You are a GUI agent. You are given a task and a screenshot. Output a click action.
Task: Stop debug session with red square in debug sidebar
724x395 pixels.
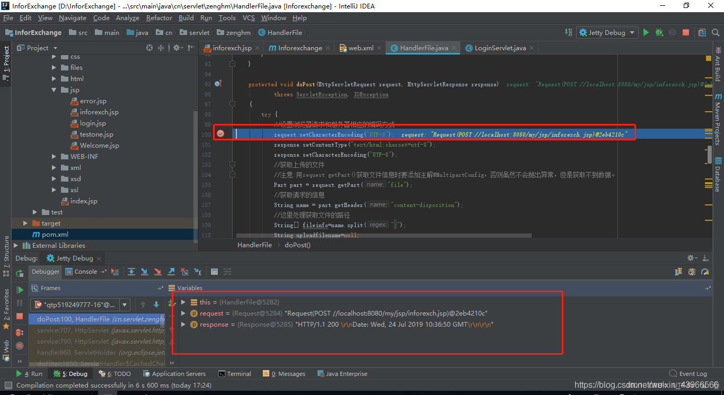[20, 316]
